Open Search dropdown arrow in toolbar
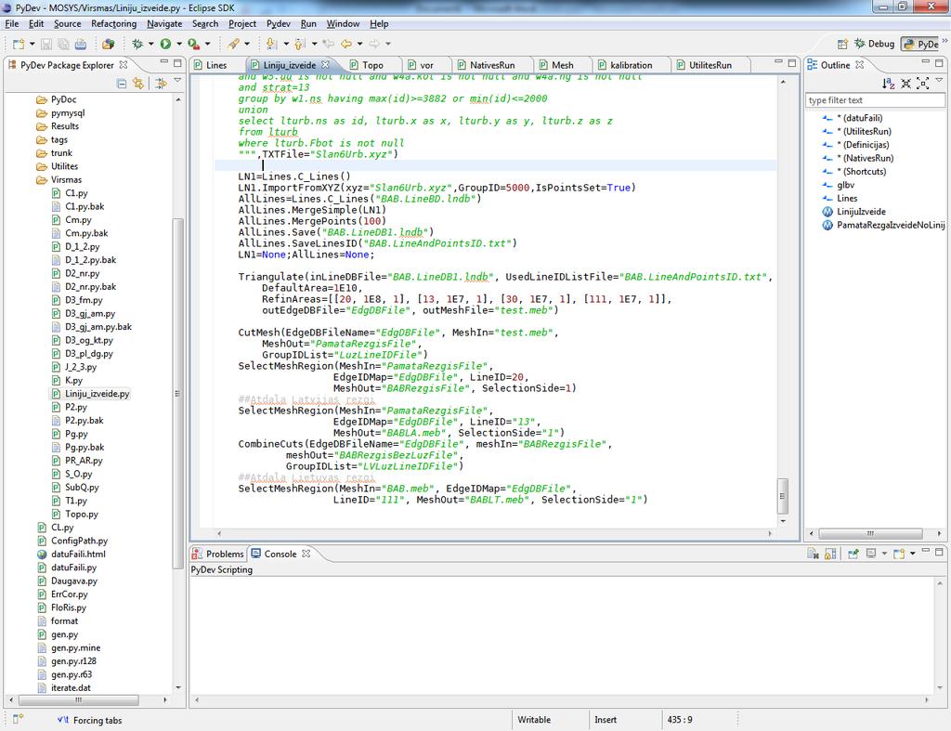951x731 pixels. [x=247, y=44]
